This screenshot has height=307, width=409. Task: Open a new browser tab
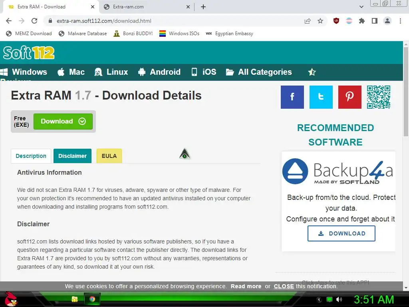tap(203, 7)
